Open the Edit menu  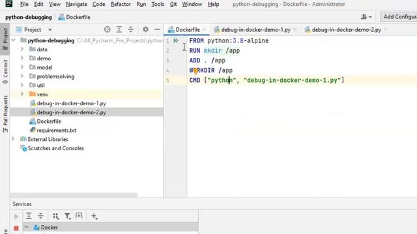(38, 5)
